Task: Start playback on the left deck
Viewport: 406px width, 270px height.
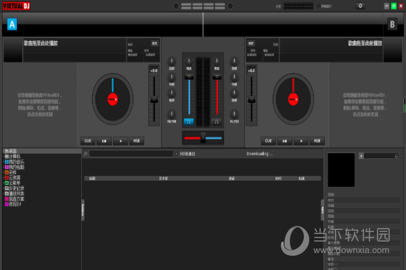Action: tap(120, 141)
